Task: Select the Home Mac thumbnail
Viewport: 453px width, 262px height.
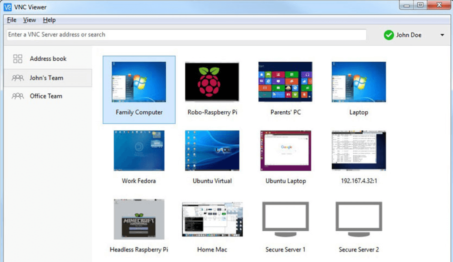Action: [x=212, y=219]
